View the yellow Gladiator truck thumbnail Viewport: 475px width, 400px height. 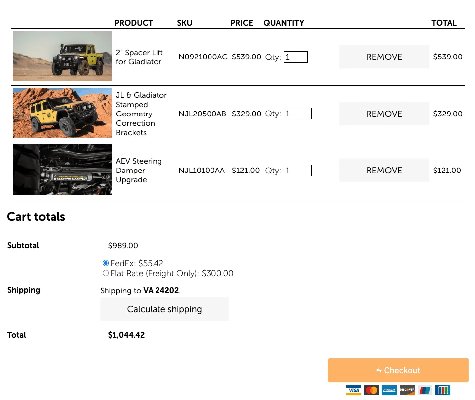pyautogui.click(x=62, y=56)
